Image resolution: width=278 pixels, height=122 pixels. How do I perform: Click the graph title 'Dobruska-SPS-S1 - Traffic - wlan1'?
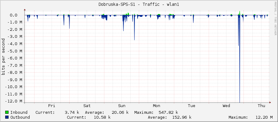tap(139, 5)
